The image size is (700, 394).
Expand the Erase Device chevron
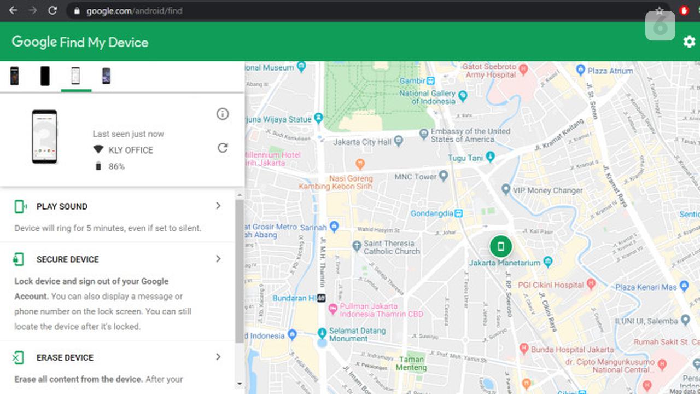click(x=218, y=357)
